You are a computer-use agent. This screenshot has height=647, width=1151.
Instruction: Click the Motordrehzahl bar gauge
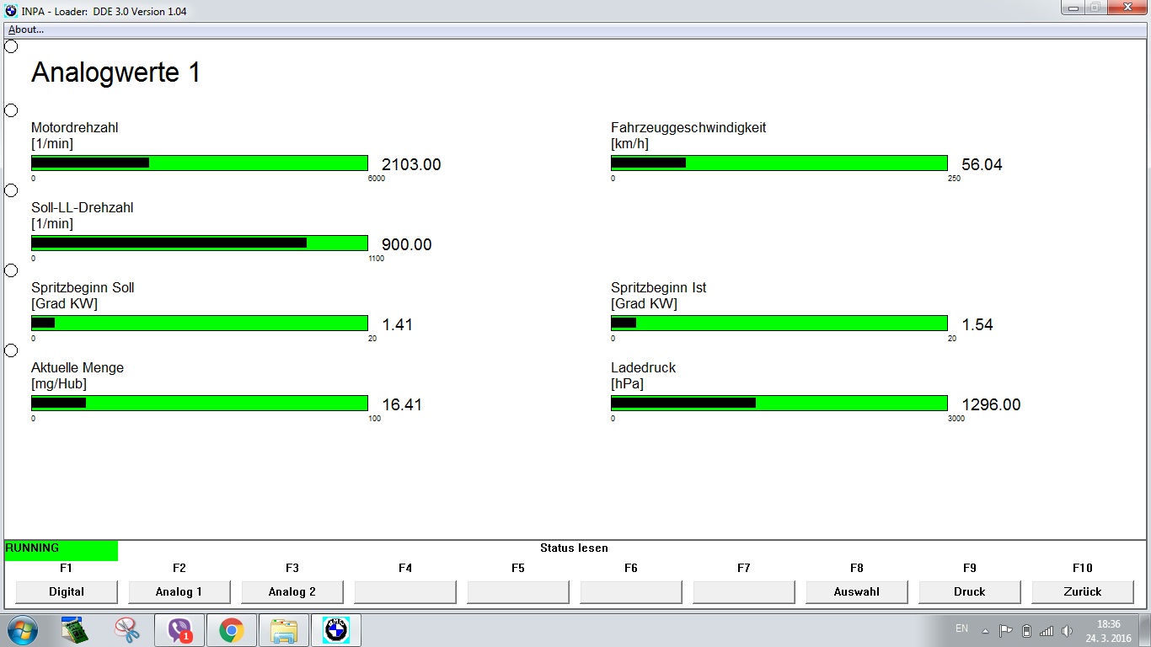pos(200,163)
